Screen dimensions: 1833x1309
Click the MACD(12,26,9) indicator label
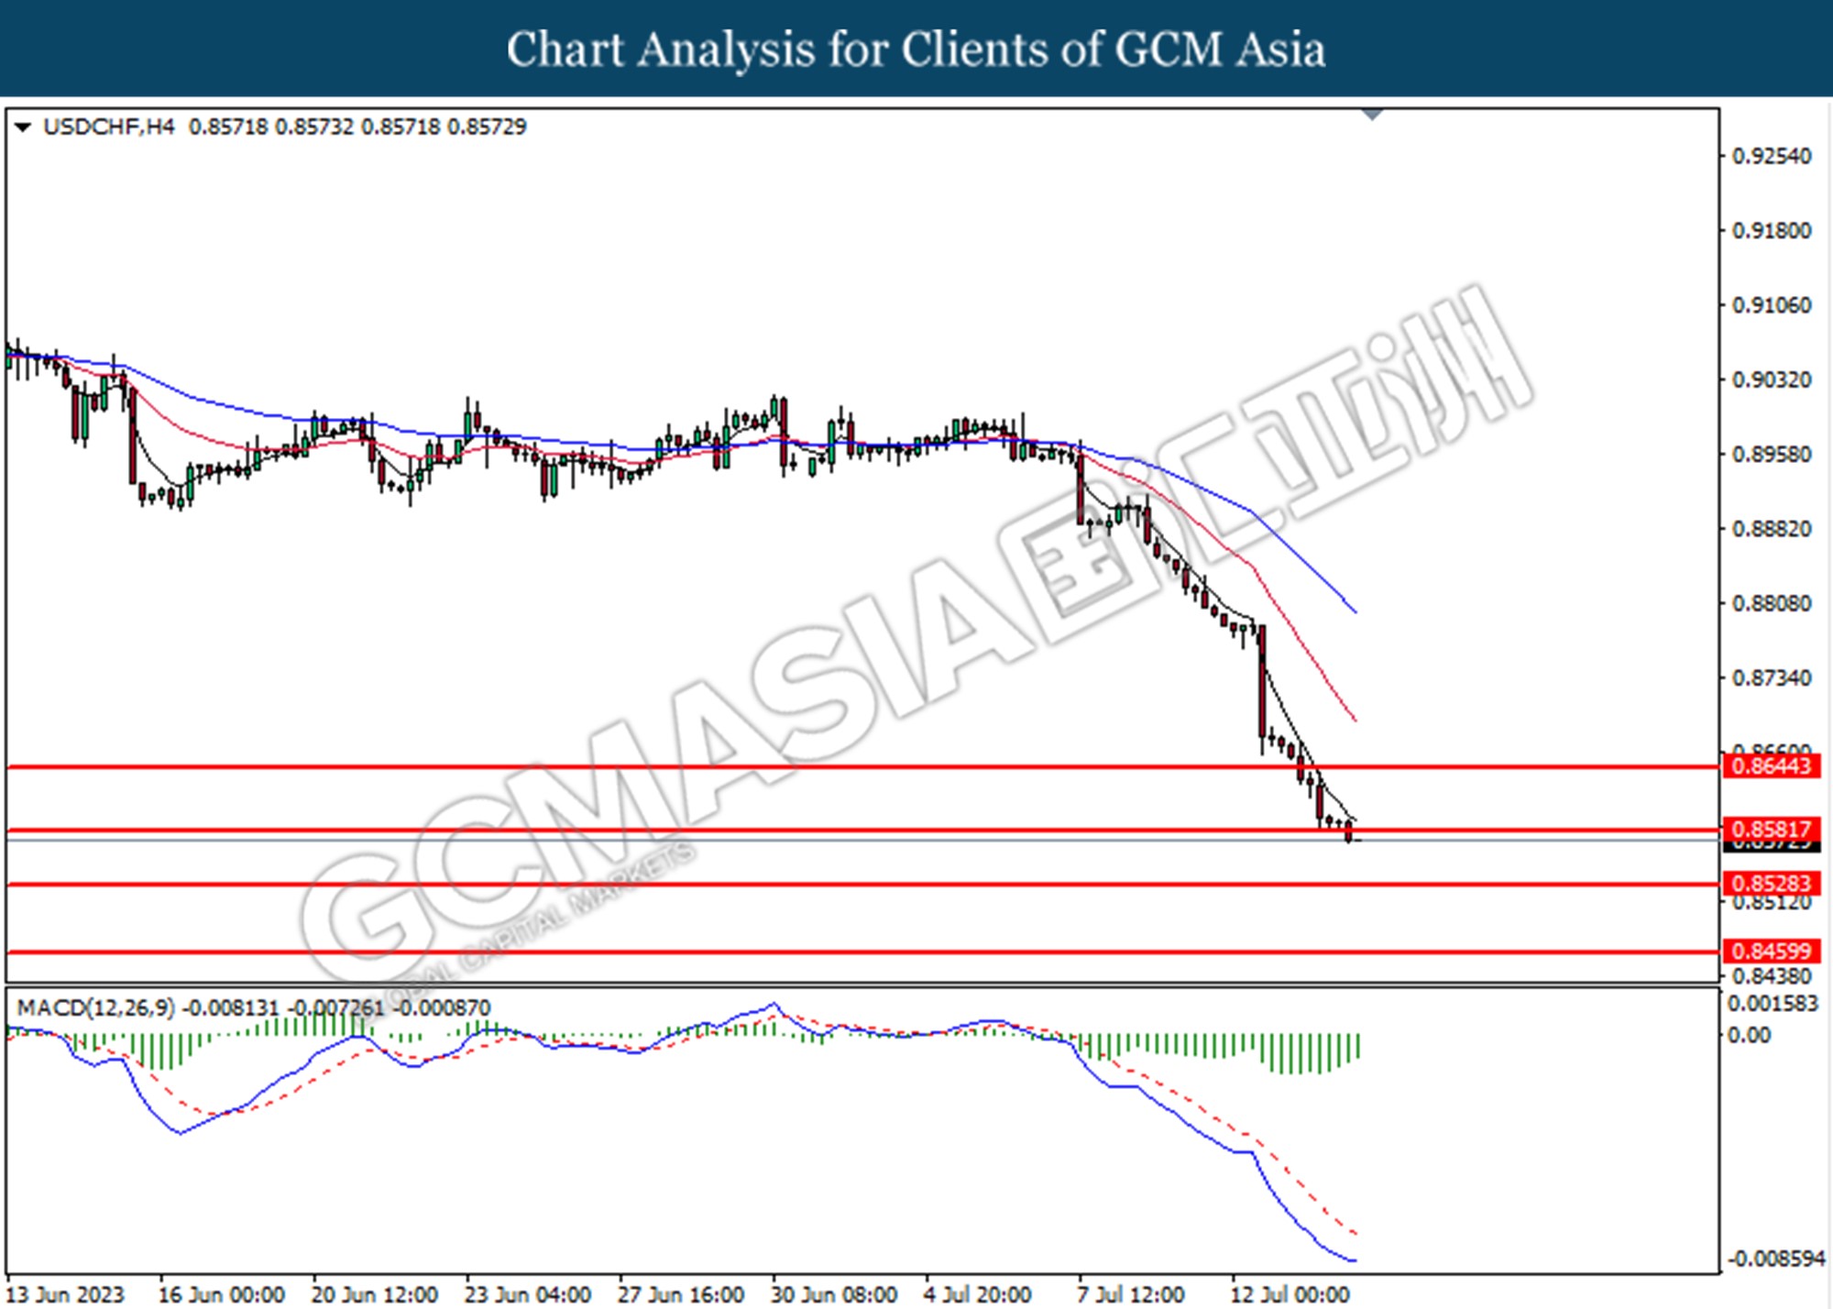[x=96, y=1007]
